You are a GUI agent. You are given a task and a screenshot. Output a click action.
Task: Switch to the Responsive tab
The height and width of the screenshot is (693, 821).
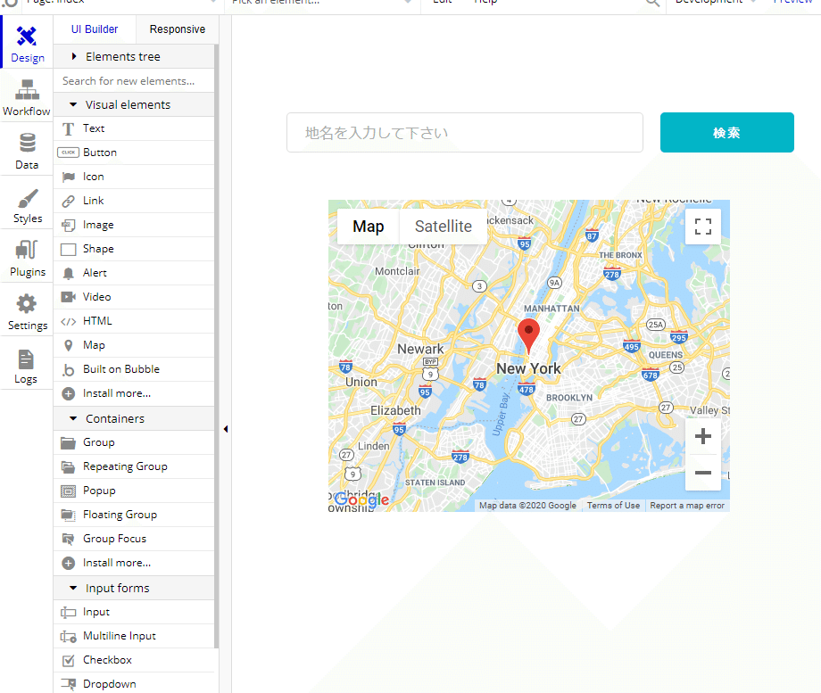[x=178, y=29]
